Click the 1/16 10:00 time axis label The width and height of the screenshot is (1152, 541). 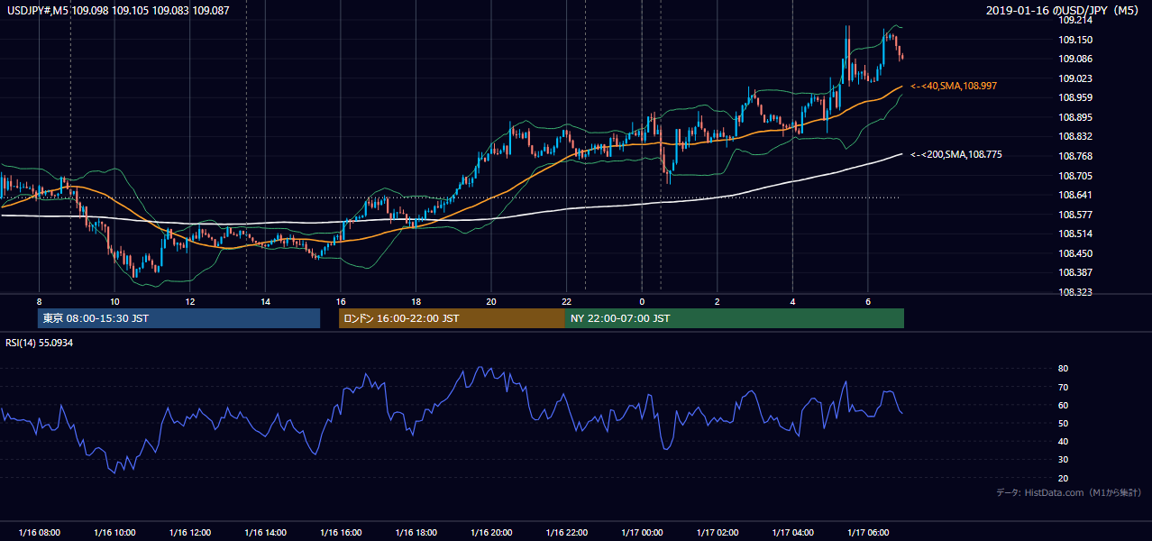click(x=114, y=532)
